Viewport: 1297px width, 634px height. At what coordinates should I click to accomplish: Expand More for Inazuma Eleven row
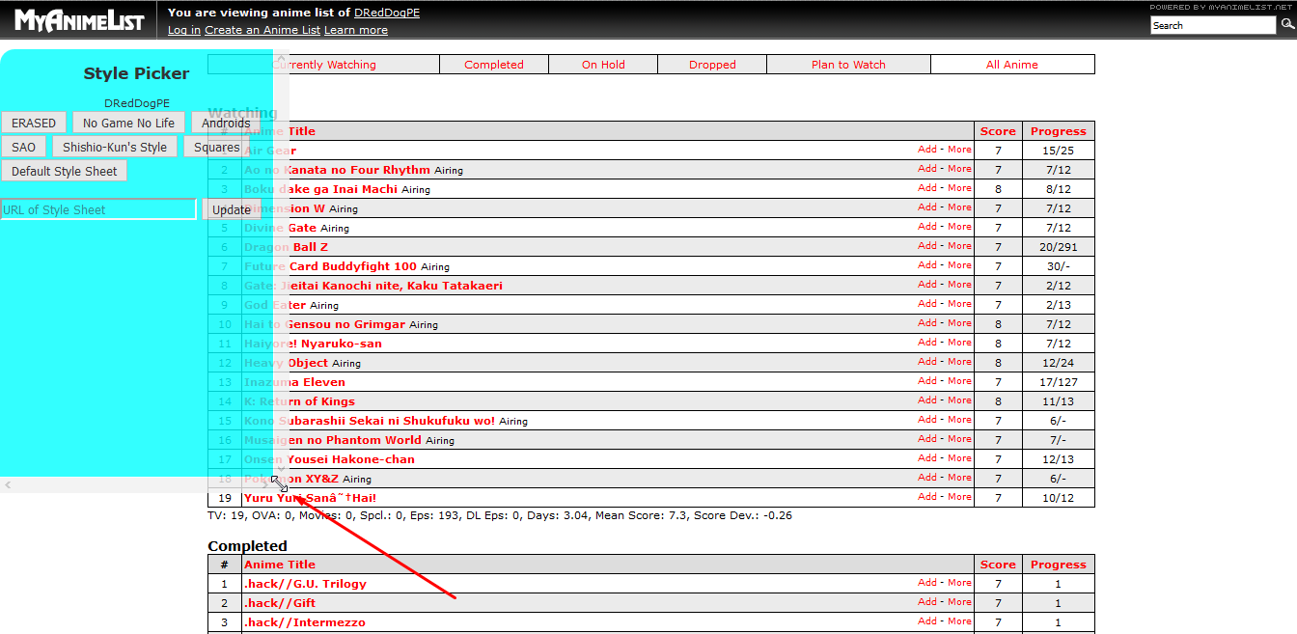[959, 381]
